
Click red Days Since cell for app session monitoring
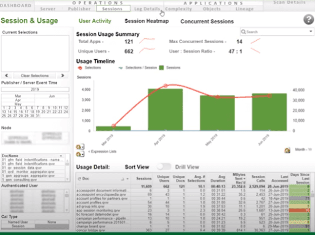click(299, 210)
